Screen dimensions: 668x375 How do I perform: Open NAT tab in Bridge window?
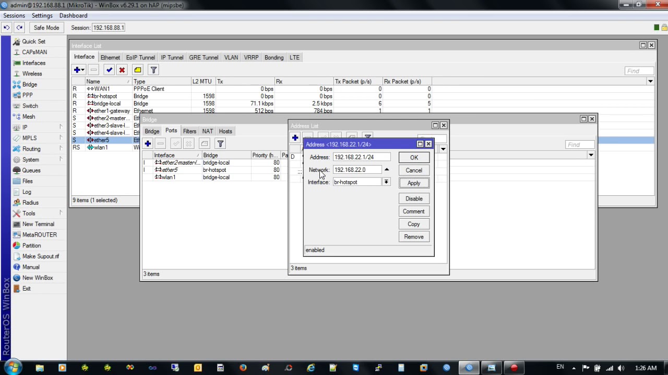click(208, 131)
